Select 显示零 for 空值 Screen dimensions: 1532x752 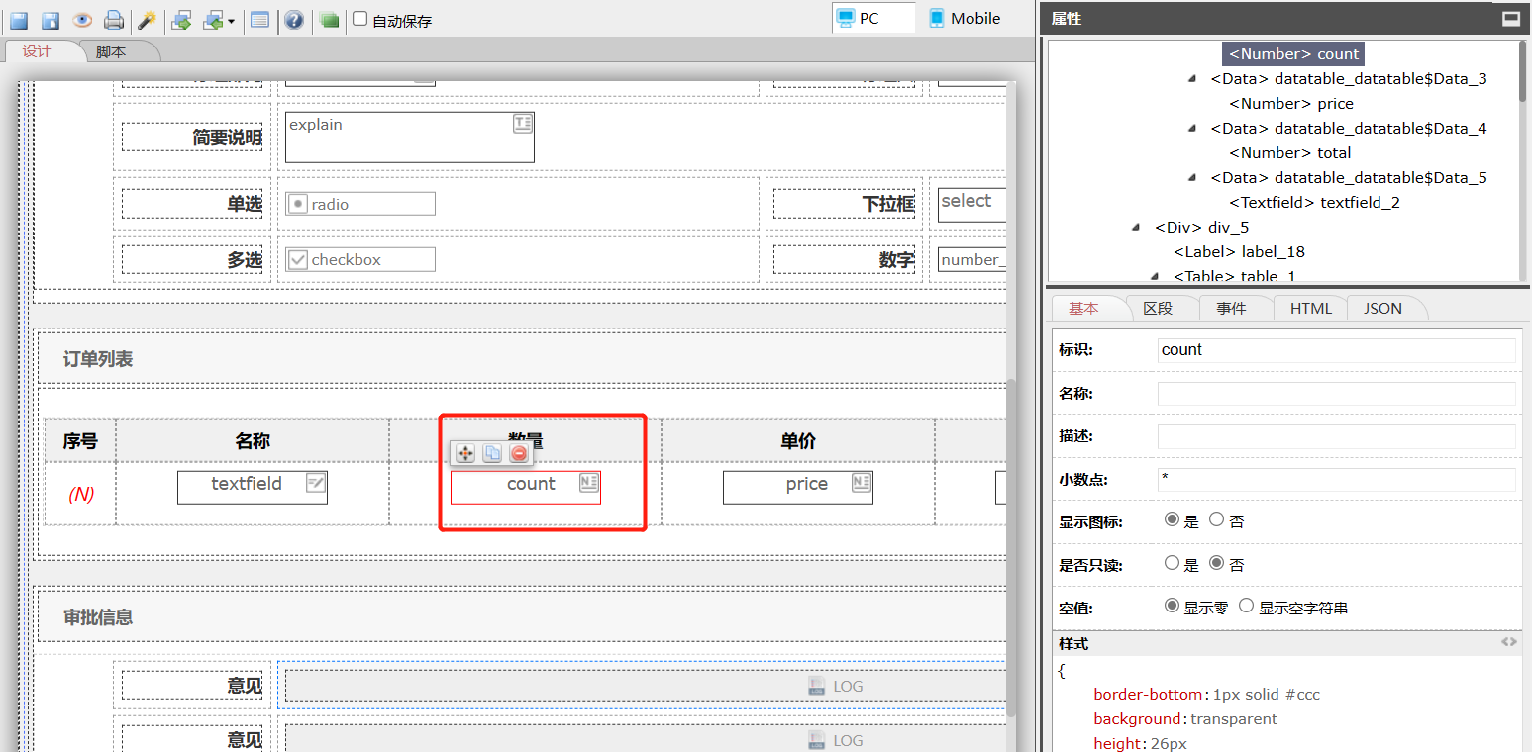coord(1172,607)
